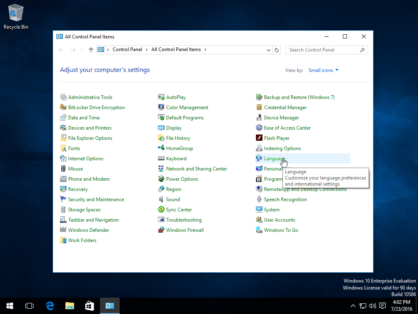Select the Recycle Bin desktop icon
Screen dimensions: 418x314
[x=16, y=16]
